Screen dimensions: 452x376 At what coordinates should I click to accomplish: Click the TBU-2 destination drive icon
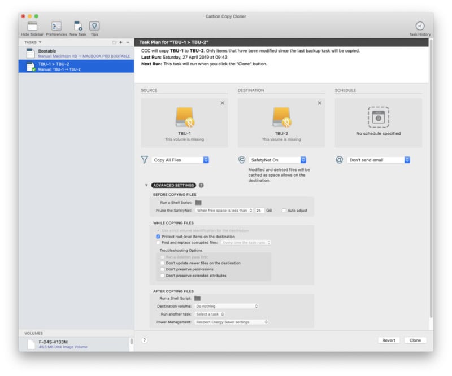(x=281, y=117)
